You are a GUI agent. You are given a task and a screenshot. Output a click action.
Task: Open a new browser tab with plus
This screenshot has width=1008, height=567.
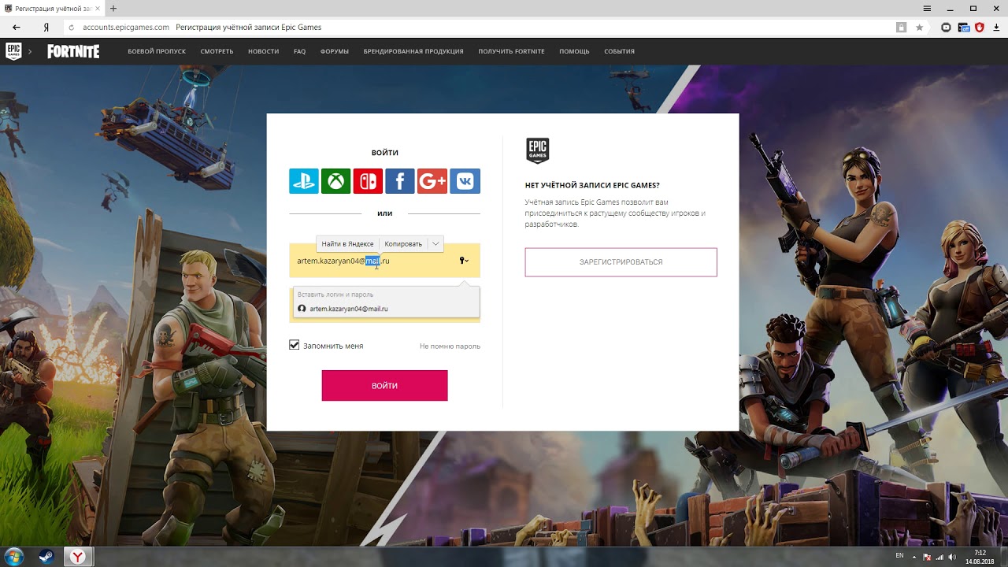[x=113, y=8]
